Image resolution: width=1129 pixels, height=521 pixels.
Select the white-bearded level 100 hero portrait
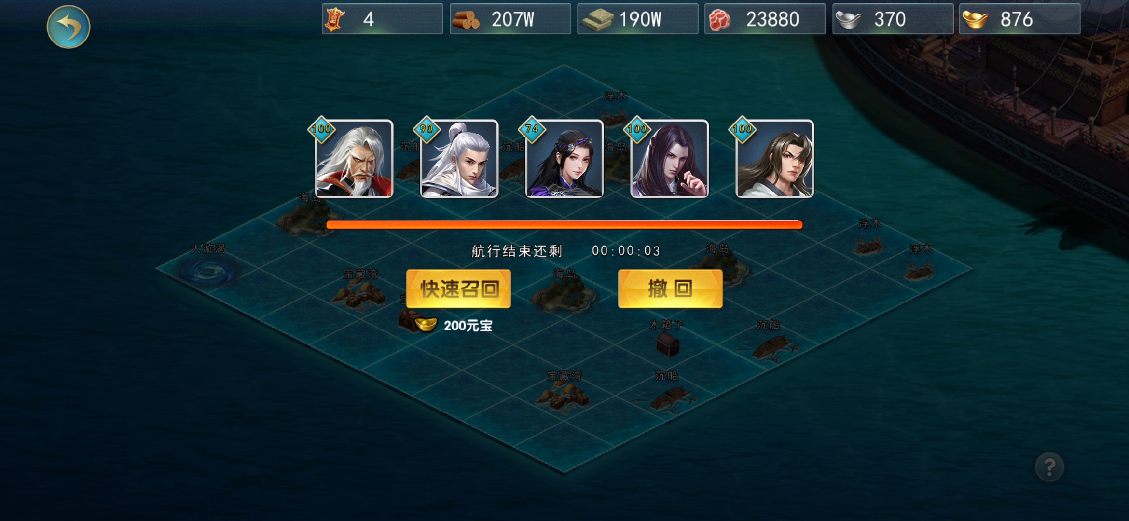pyautogui.click(x=354, y=159)
